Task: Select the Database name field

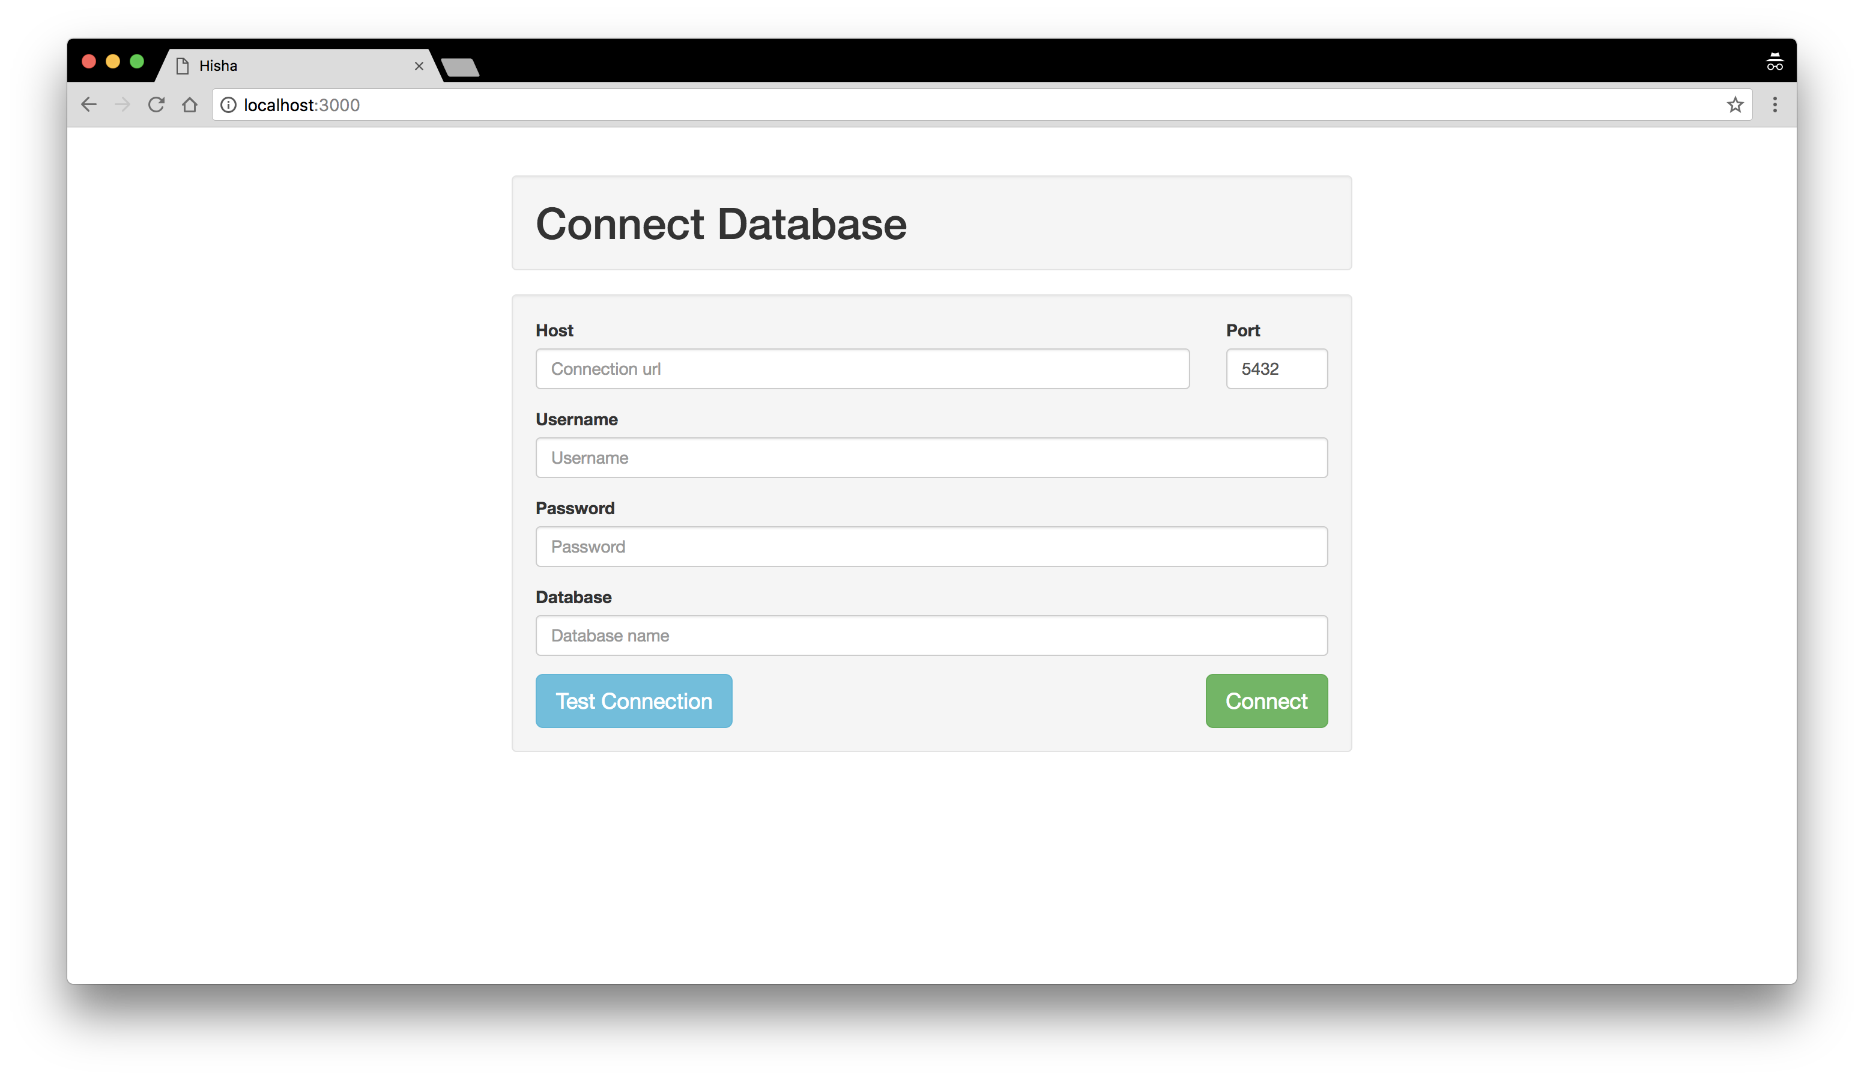Action: (931, 635)
